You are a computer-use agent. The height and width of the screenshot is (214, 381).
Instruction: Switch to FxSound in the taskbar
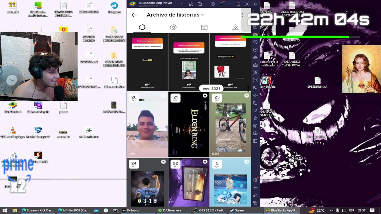point(131,210)
